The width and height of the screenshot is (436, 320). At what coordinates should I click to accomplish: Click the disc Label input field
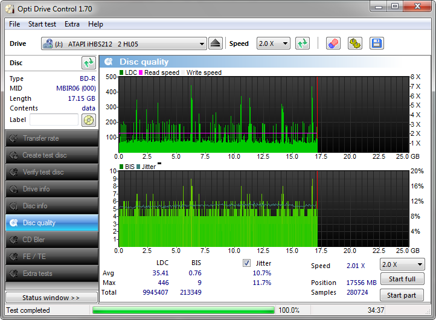pos(54,120)
